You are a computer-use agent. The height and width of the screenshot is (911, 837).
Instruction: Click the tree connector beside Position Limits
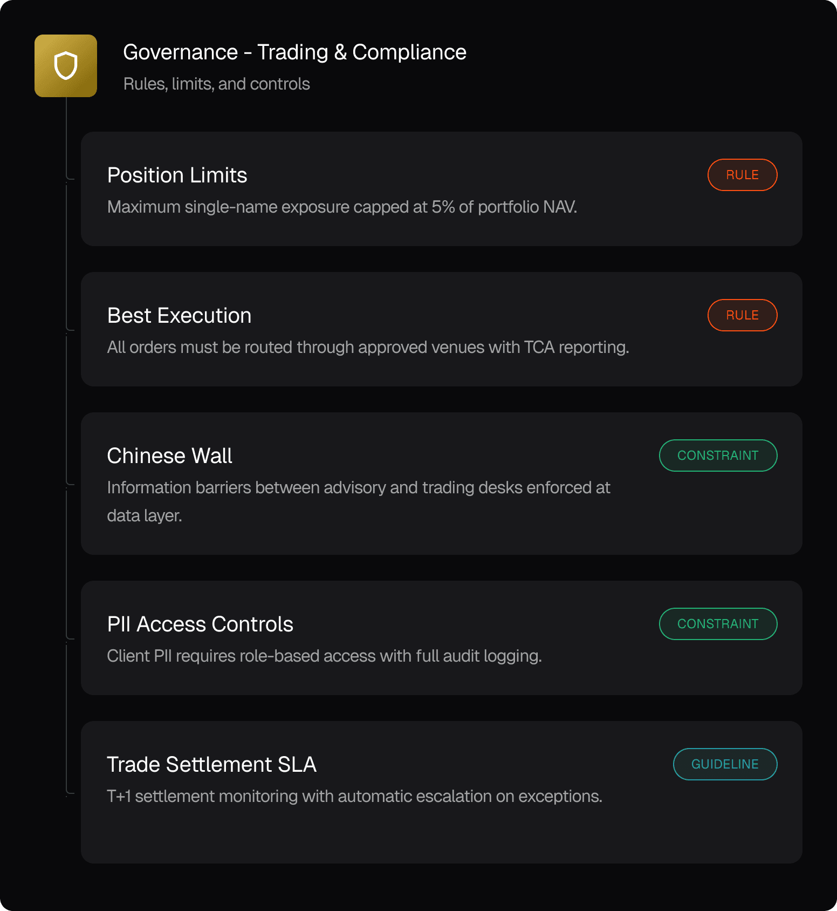[70, 179]
